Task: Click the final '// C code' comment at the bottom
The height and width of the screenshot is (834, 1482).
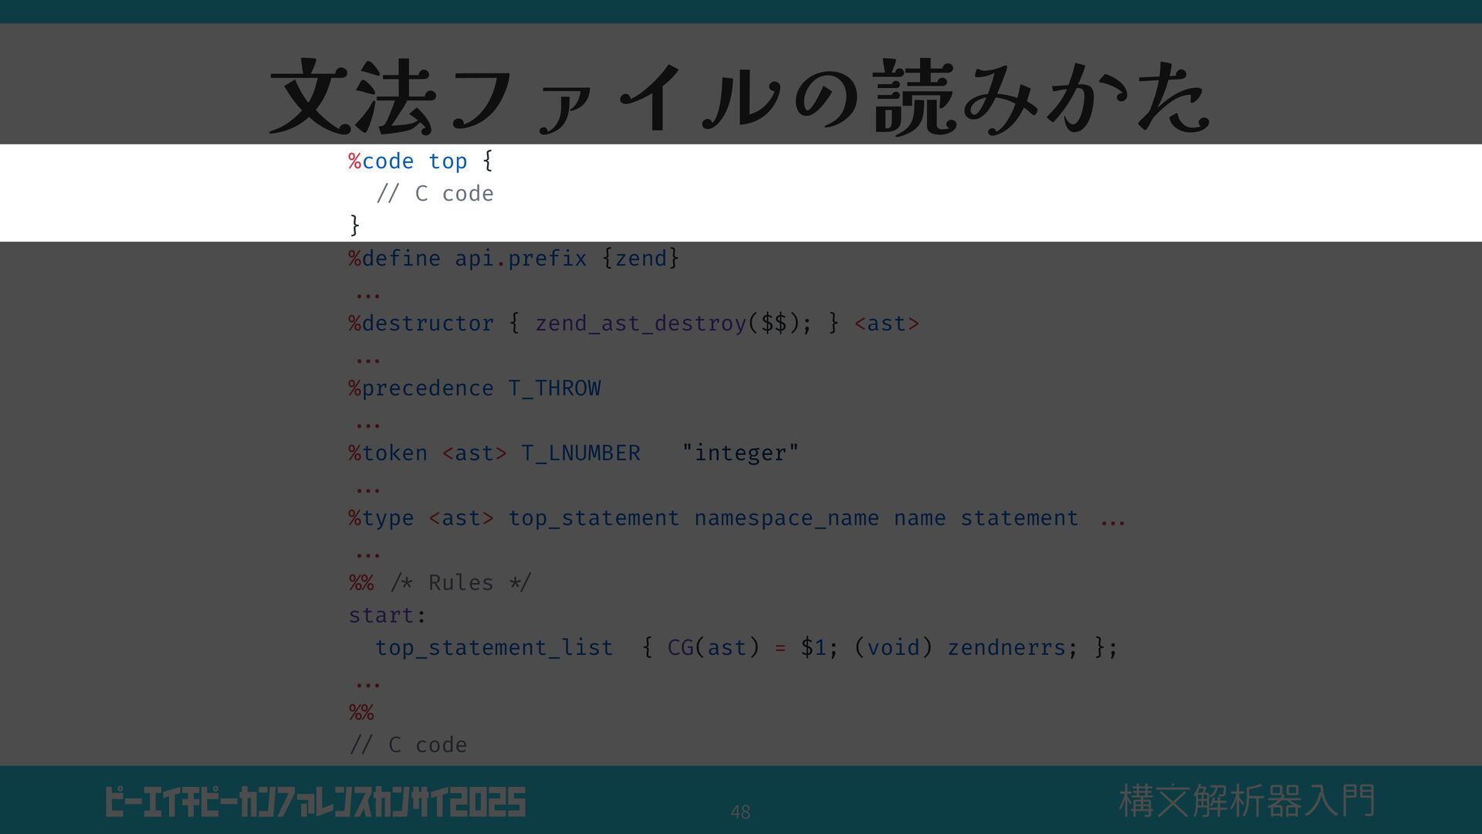Action: (408, 744)
